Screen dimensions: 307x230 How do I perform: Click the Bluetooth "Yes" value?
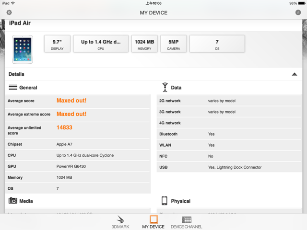coord(211,134)
